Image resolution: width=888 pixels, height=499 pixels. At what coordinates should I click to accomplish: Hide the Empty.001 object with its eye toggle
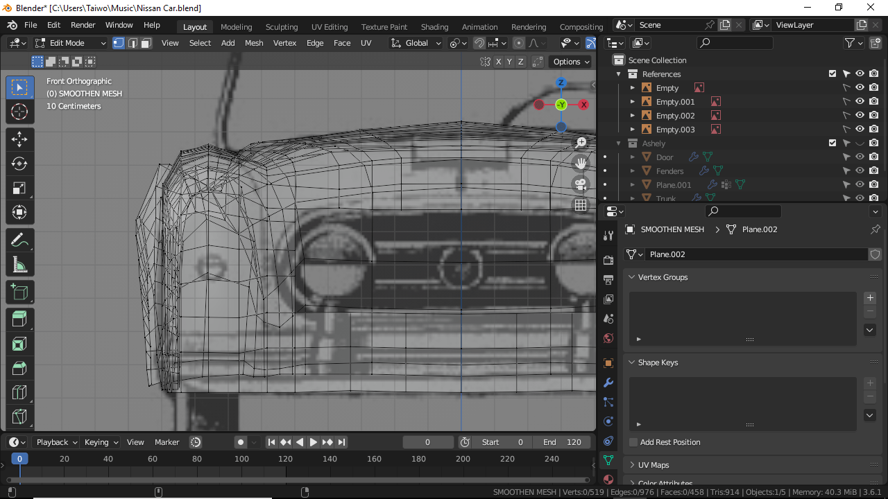pos(859,101)
